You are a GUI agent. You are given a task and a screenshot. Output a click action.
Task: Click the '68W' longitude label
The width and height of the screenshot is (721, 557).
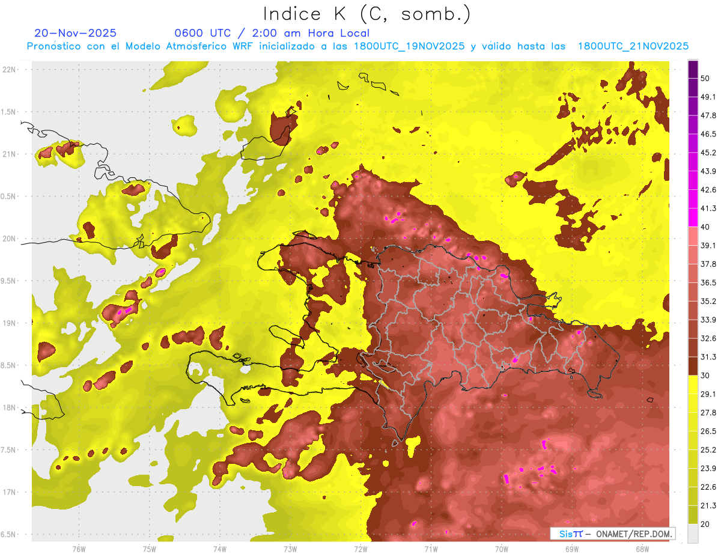pos(642,549)
